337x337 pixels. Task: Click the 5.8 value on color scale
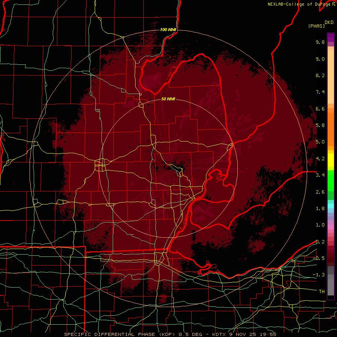click(x=320, y=125)
